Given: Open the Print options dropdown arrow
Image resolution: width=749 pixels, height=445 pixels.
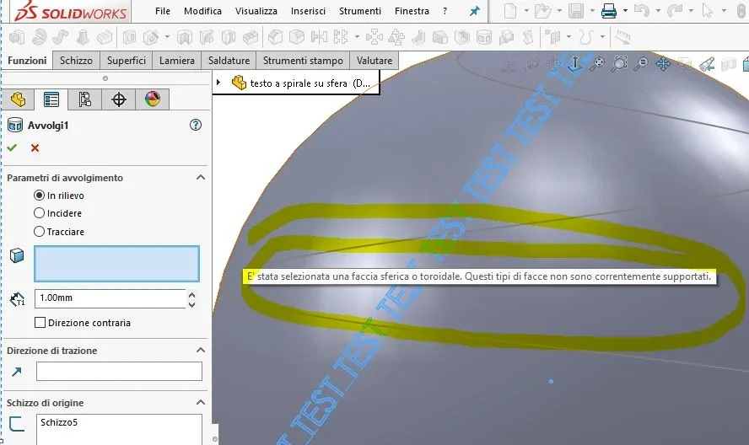Looking at the screenshot, I should pyautogui.click(x=625, y=10).
